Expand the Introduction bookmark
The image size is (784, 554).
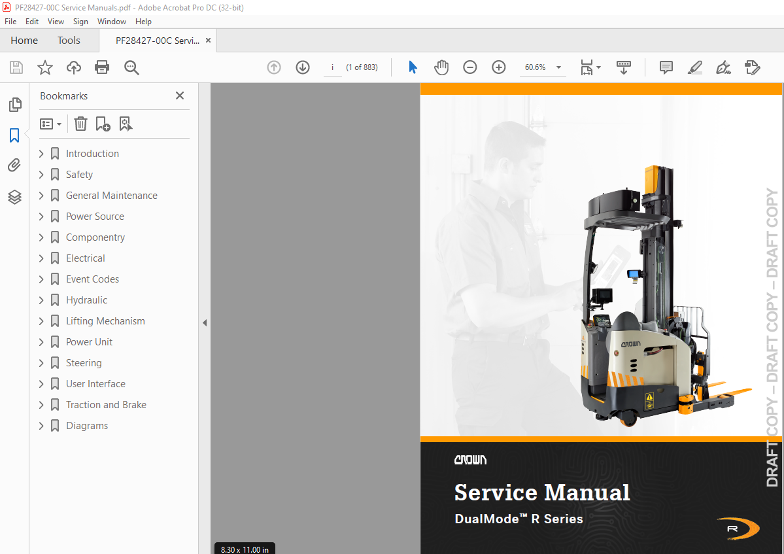[41, 154]
